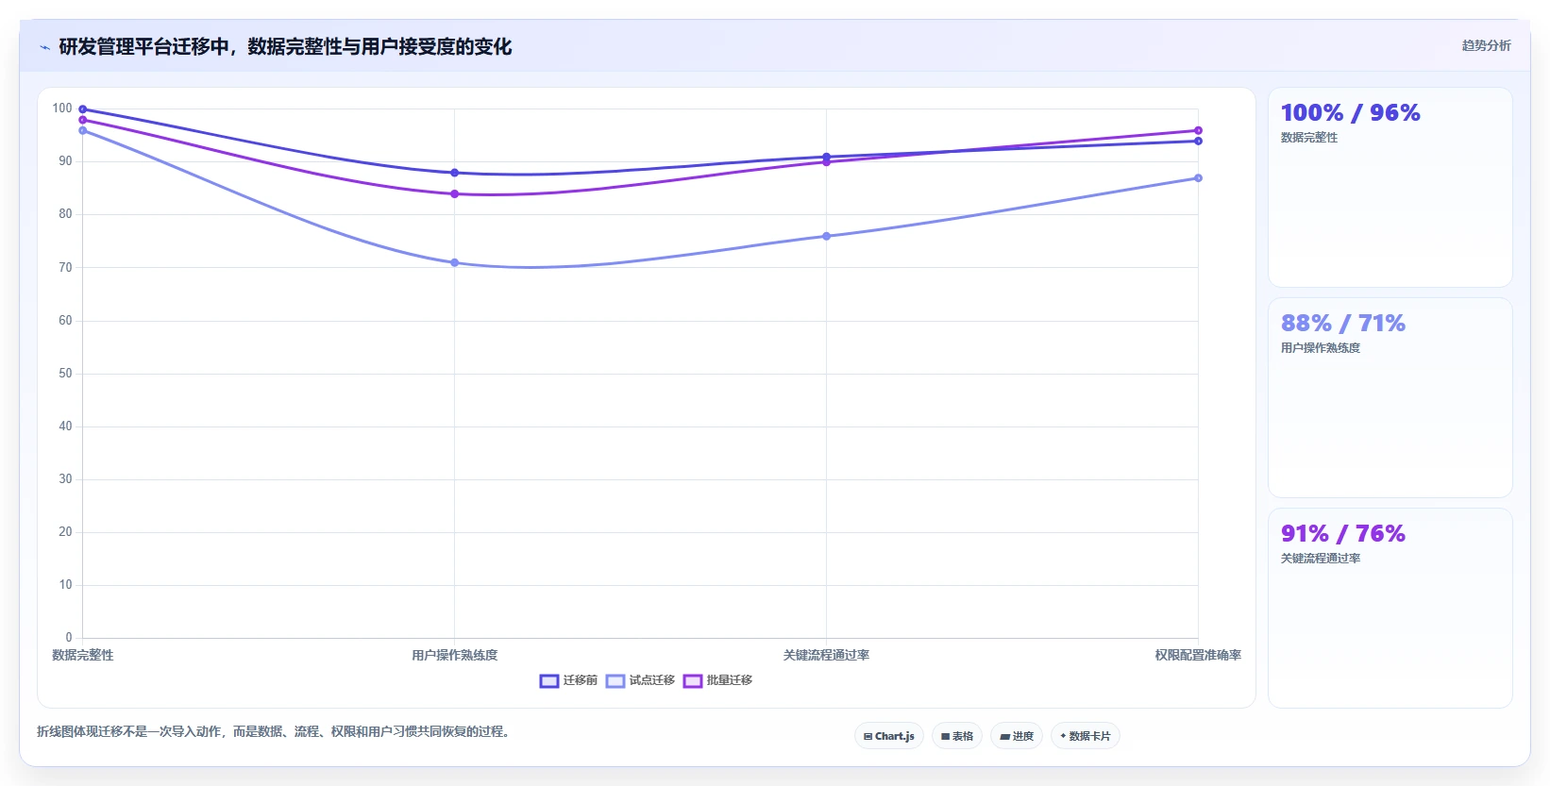
Task: Select the 数据卡片 tag
Action: [1086, 736]
